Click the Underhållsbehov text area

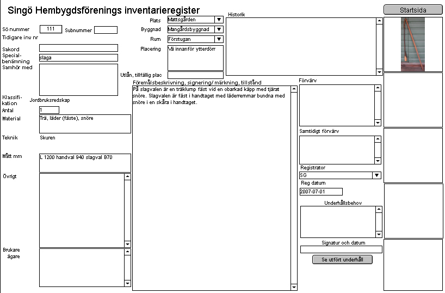pos(338,222)
